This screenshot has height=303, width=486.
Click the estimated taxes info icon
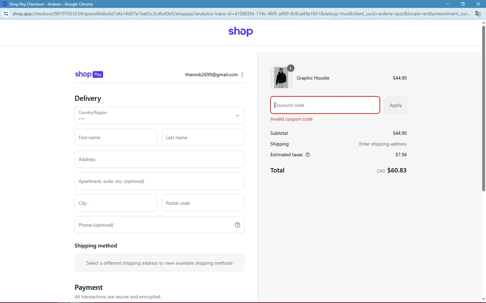(x=307, y=155)
